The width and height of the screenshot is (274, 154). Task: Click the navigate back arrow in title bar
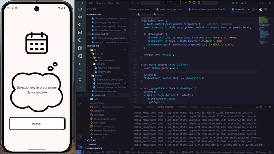tap(133, 3)
